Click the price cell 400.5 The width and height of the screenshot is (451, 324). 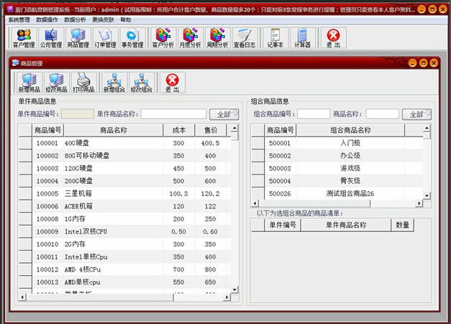[x=210, y=143]
